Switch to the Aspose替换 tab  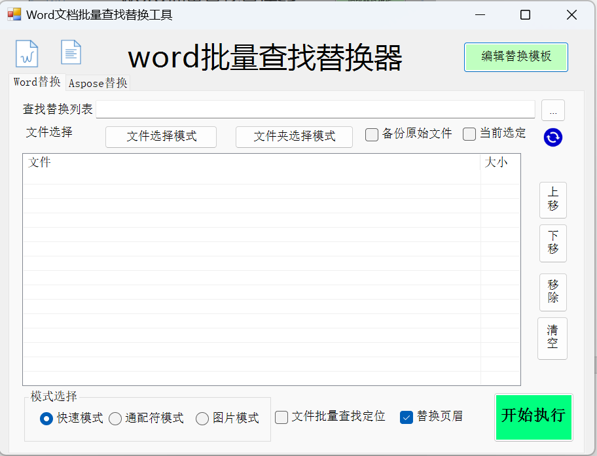pyautogui.click(x=97, y=83)
